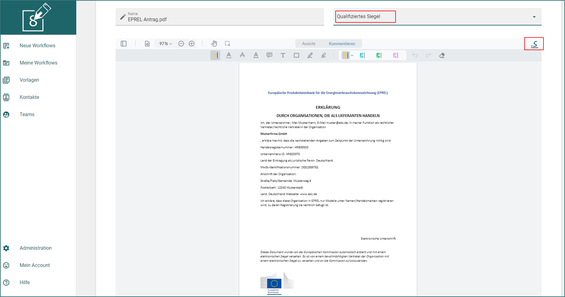This screenshot has width=565, height=297.
Task: Open Meine Workflows from the sidebar
Action: click(x=38, y=63)
